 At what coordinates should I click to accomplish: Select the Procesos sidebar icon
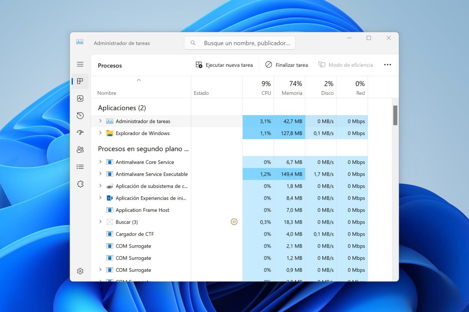coord(80,81)
